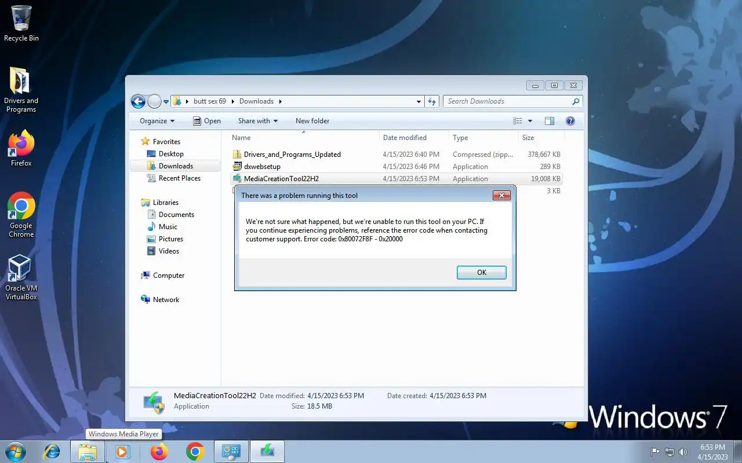
Task: Launch Firefox from the desktop shortcut
Action: click(21, 149)
